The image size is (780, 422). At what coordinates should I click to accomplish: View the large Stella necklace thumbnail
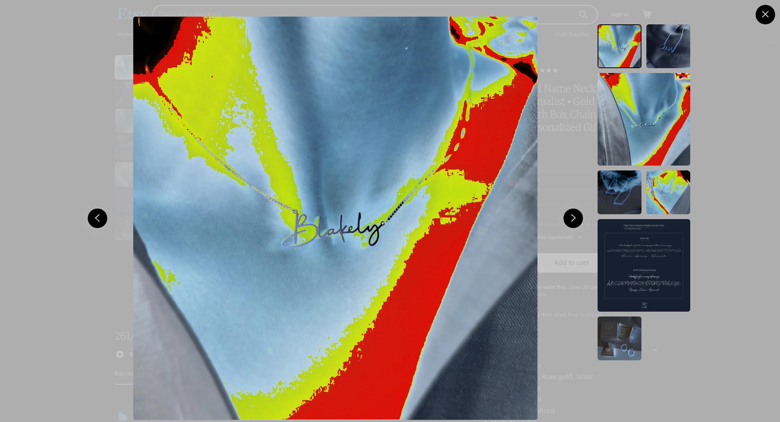click(643, 119)
